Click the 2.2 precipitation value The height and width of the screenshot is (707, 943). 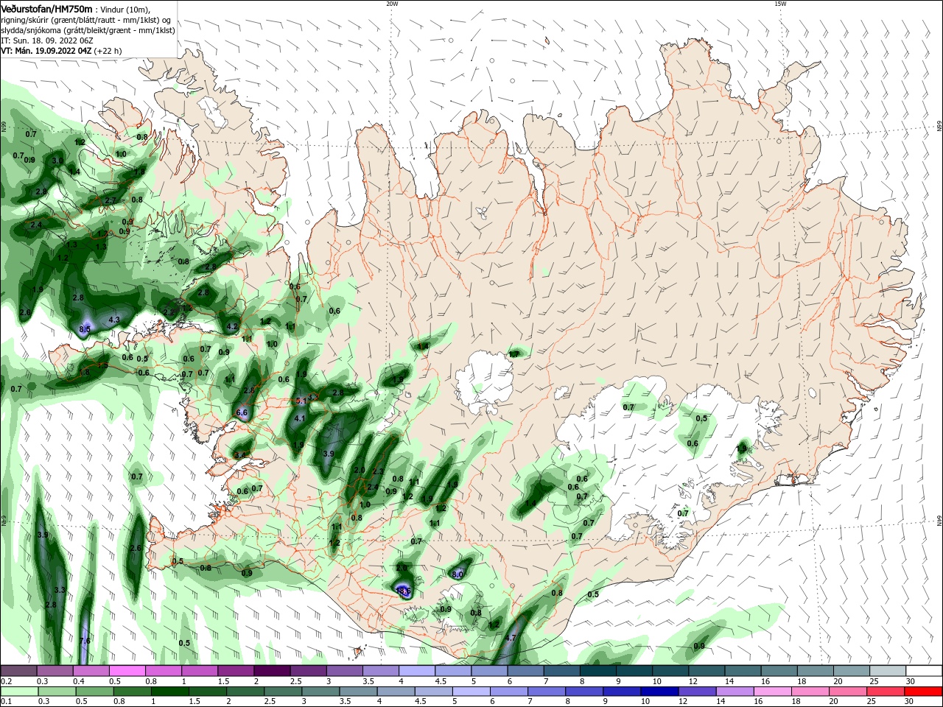(169, 312)
